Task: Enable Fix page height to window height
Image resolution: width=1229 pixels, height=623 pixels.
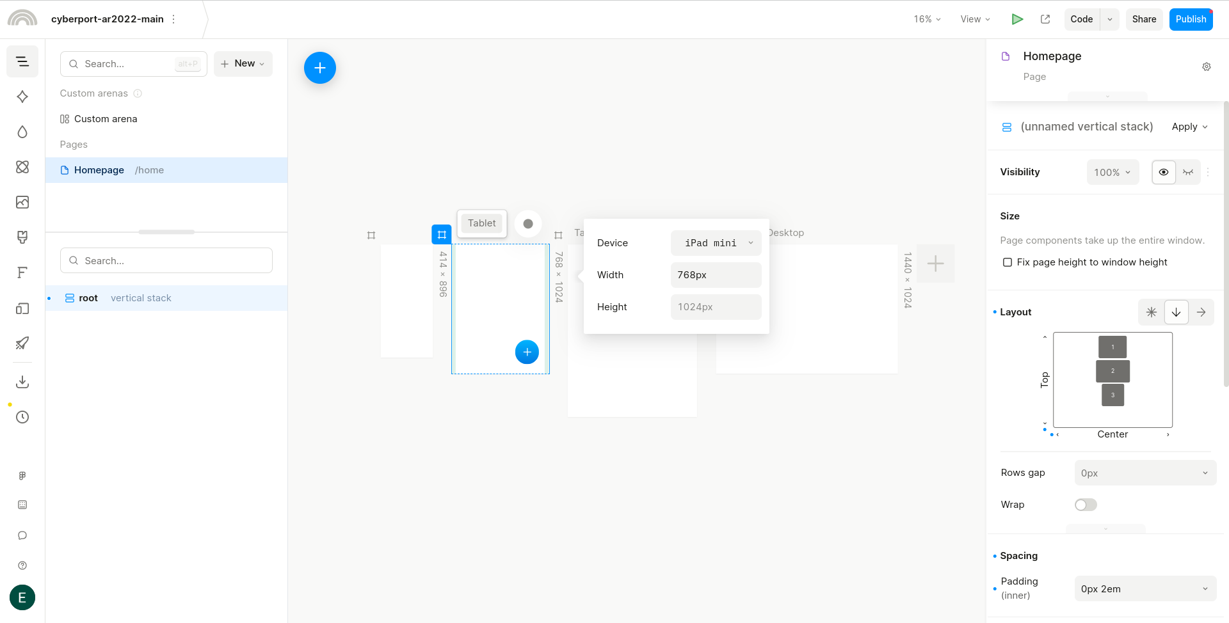Action: pos(1008,262)
